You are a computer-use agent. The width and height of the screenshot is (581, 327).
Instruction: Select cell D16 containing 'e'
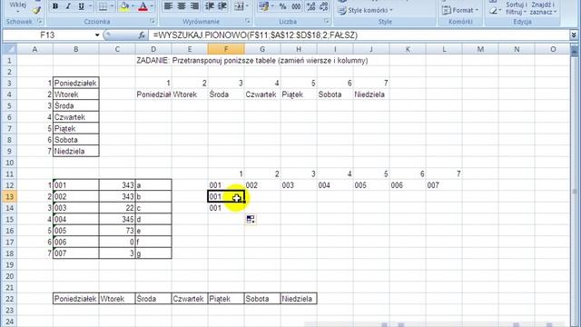click(153, 231)
